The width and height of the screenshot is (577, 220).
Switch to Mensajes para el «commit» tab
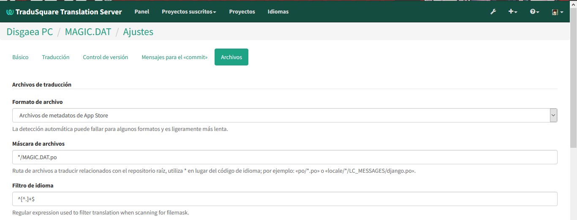pyautogui.click(x=174, y=57)
